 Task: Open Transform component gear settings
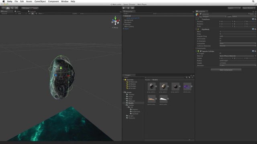coord(255,19)
